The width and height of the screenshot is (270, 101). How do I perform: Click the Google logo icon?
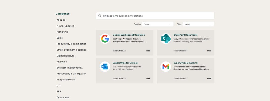[x=105, y=39]
